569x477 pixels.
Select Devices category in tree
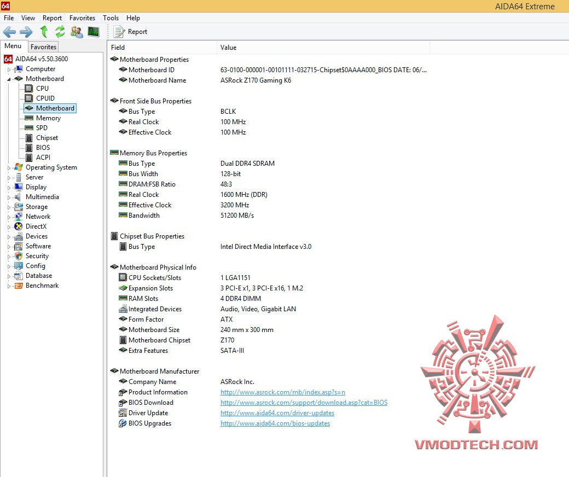(36, 236)
